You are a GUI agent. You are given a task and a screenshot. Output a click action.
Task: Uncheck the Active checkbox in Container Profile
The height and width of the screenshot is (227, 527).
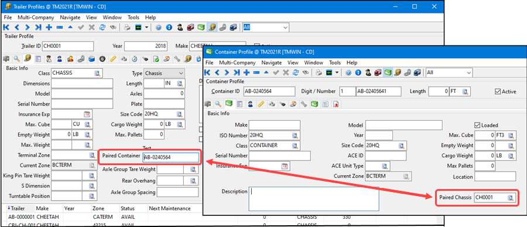pyautogui.click(x=498, y=92)
